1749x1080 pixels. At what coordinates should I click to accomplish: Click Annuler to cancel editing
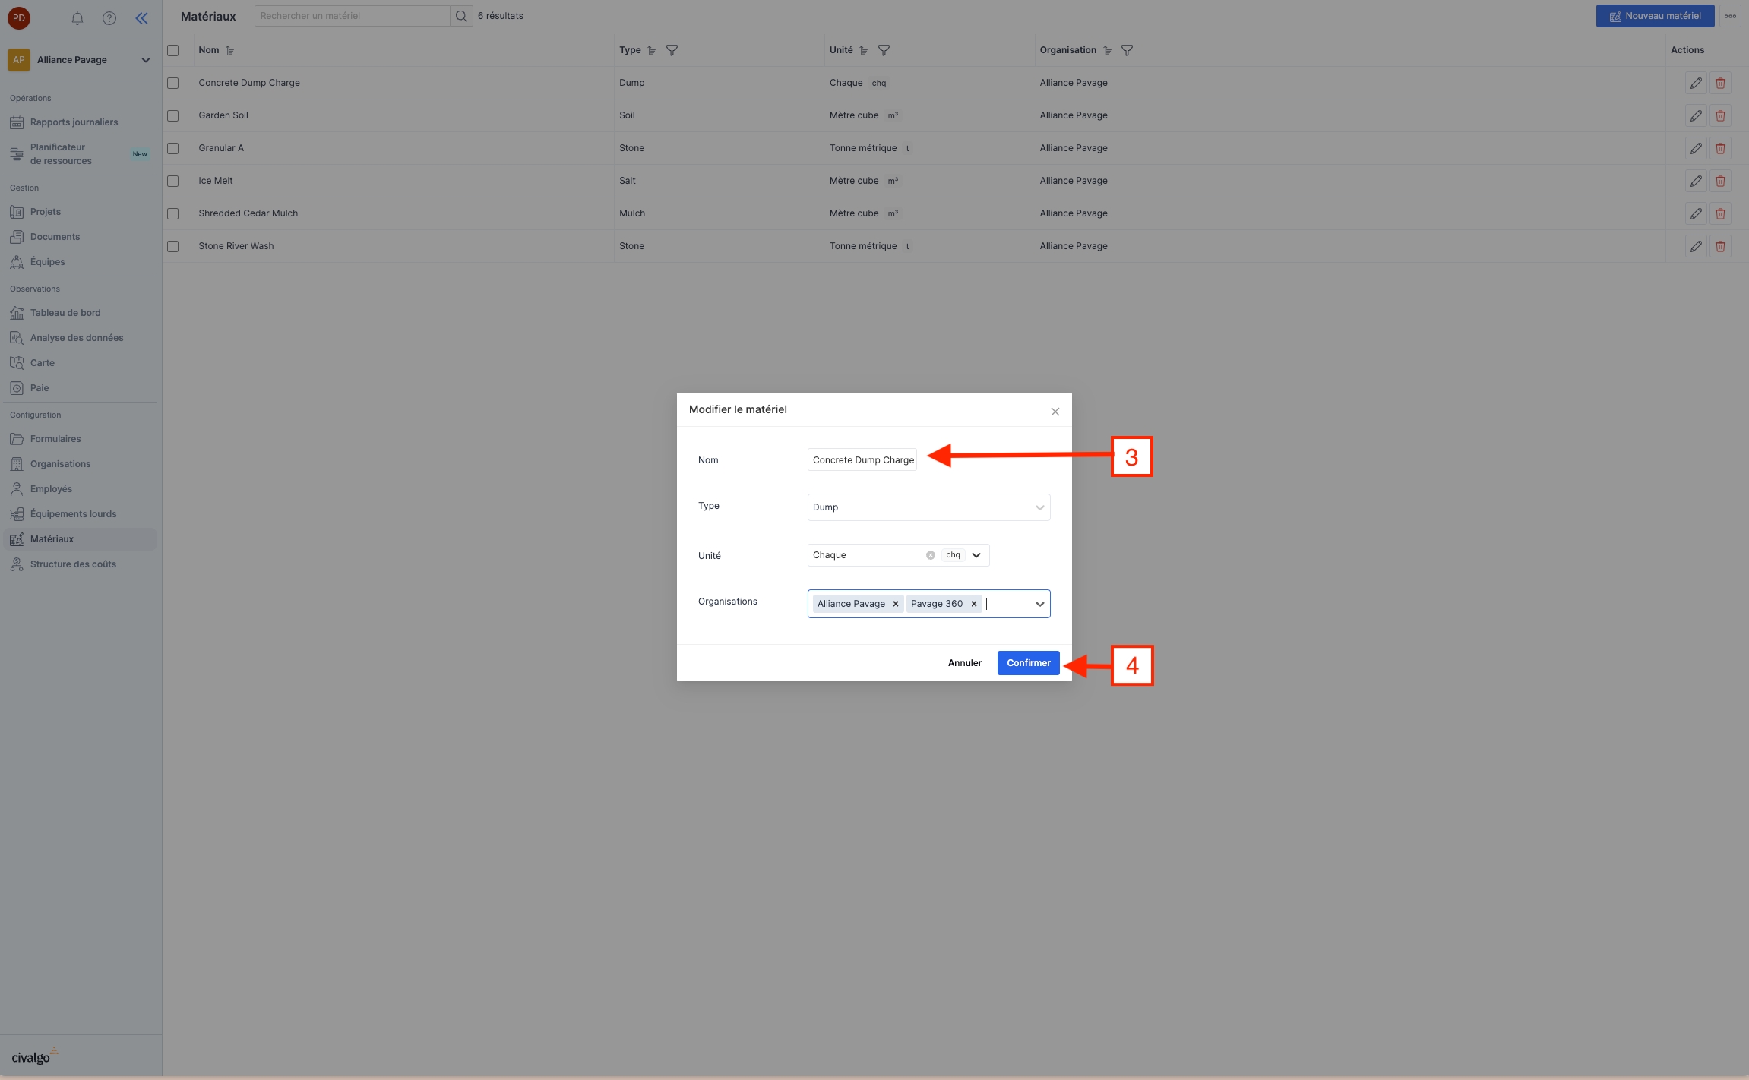(x=964, y=663)
